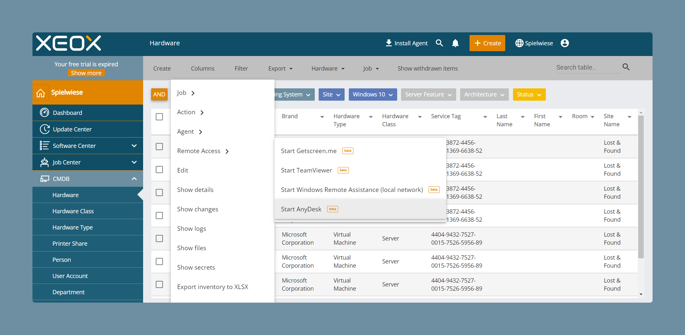Open the Site filter dropdown
685x335 pixels.
point(331,95)
